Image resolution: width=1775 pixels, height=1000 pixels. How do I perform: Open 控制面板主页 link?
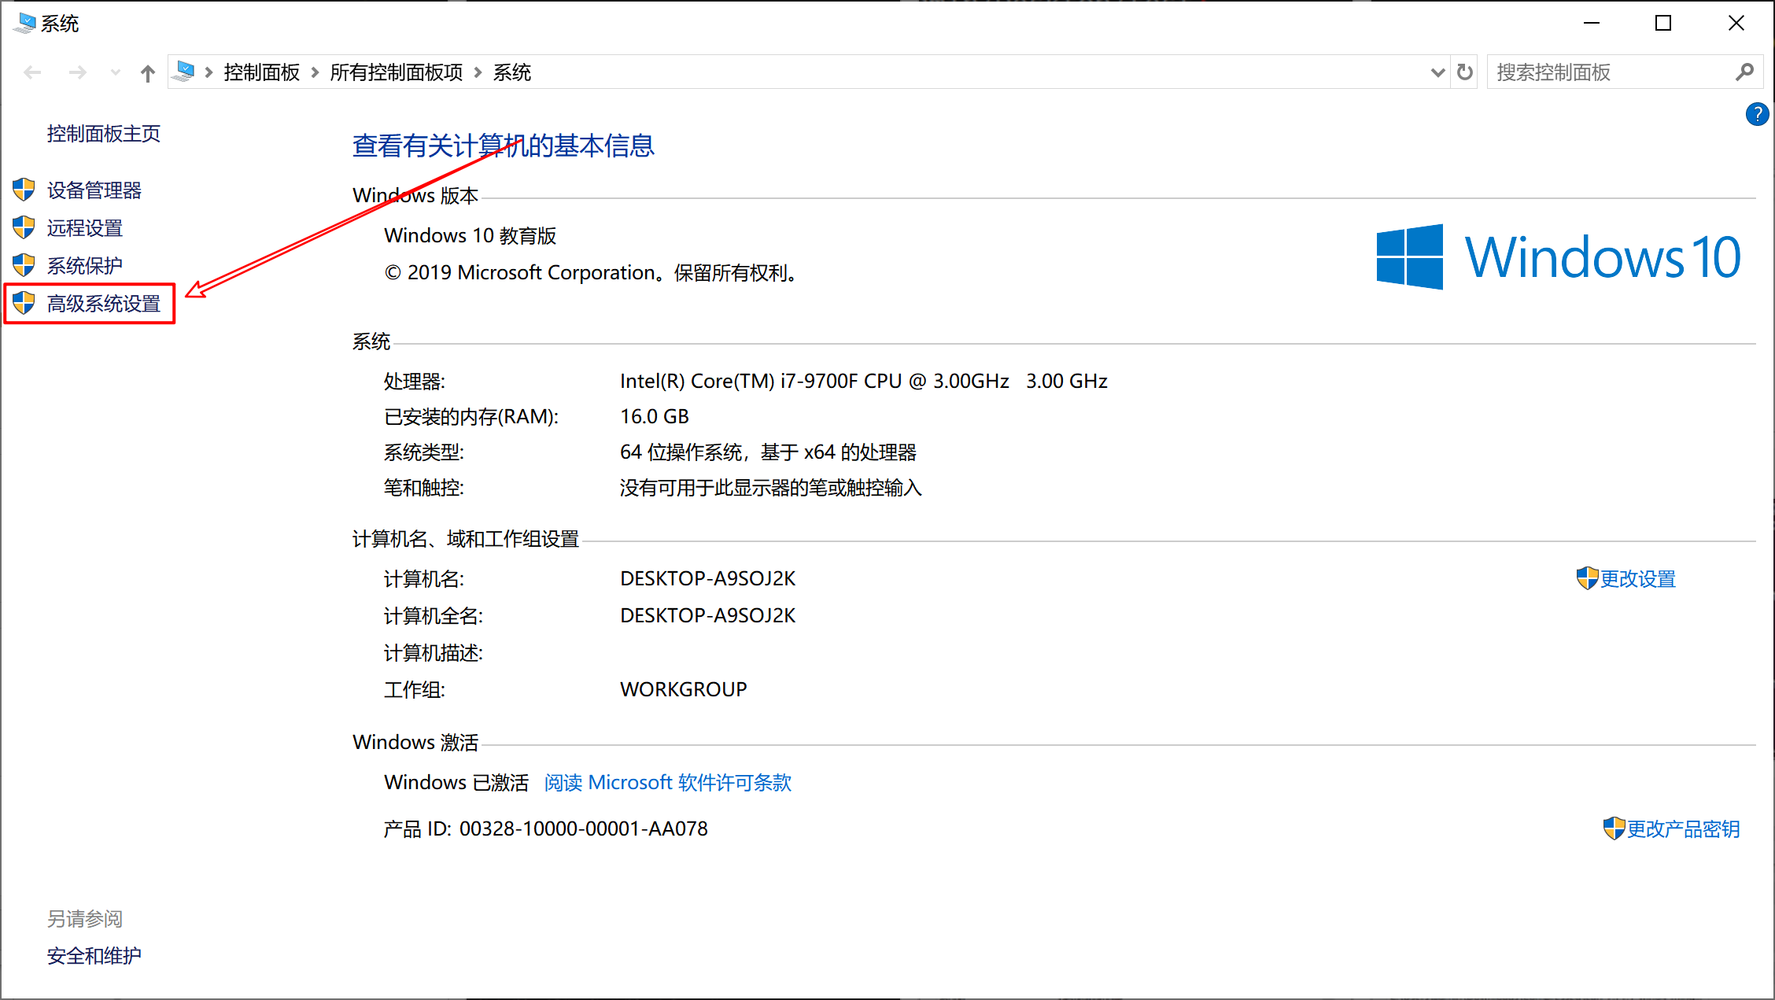(x=104, y=134)
